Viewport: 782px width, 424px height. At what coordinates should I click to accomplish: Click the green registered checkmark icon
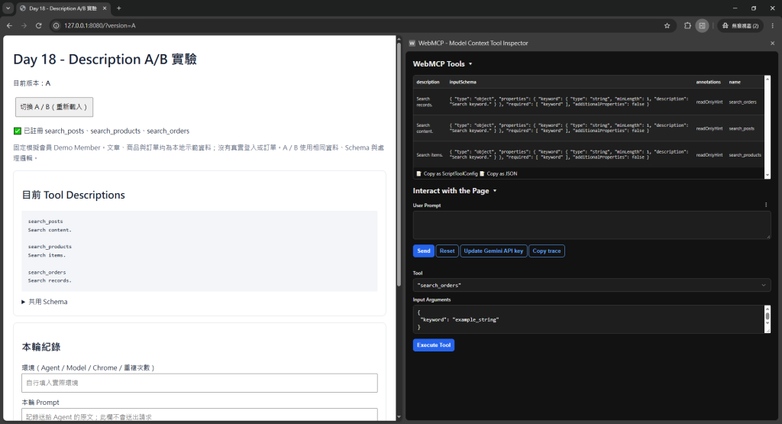point(18,131)
